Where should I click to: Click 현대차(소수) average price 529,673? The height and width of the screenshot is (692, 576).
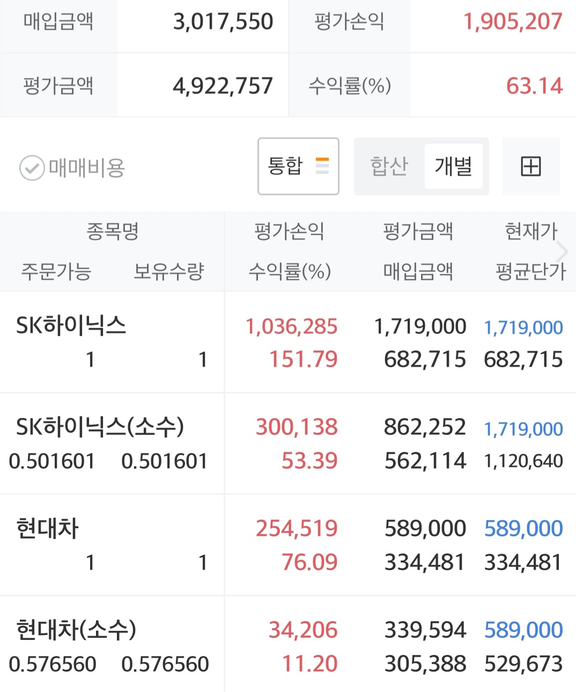[523, 664]
